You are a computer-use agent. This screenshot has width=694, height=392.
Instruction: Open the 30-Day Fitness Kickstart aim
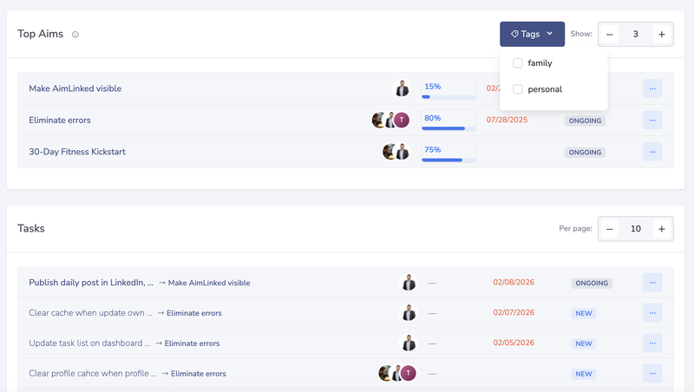coord(77,152)
